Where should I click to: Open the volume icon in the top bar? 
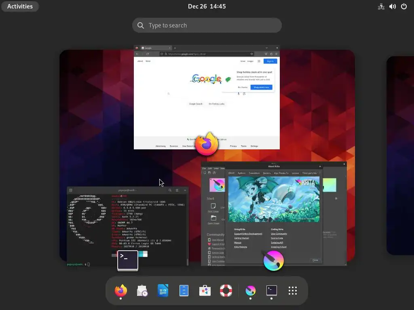click(392, 6)
